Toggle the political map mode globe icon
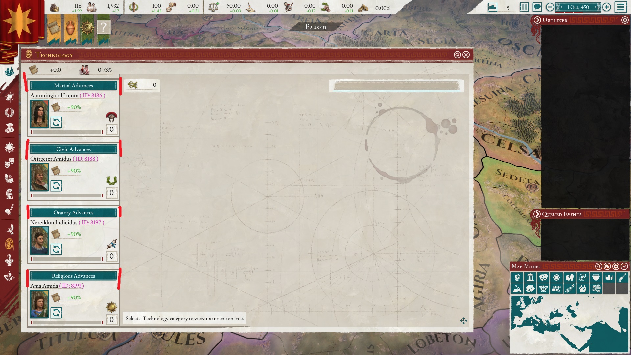Viewport: 631px width, 355px height. [517, 278]
